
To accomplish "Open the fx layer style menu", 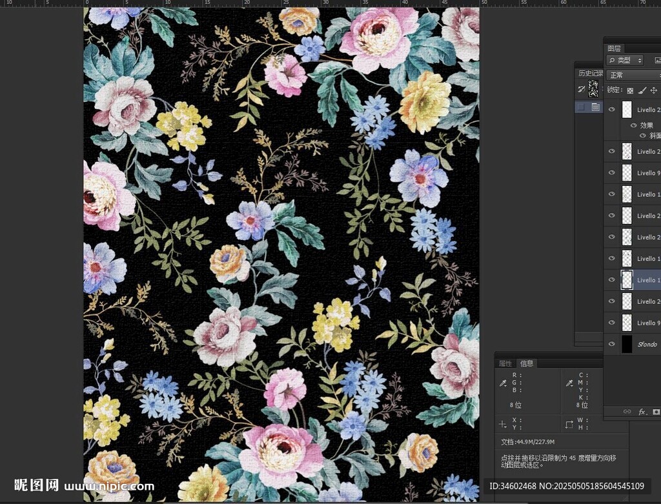I will tap(642, 411).
